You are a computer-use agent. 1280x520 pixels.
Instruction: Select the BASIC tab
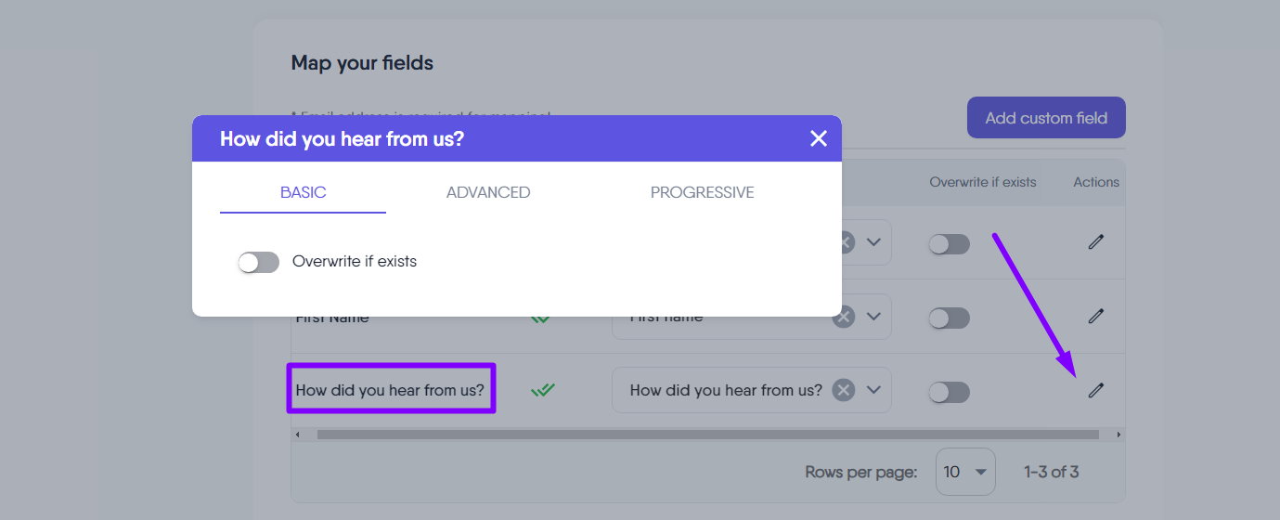click(x=303, y=193)
